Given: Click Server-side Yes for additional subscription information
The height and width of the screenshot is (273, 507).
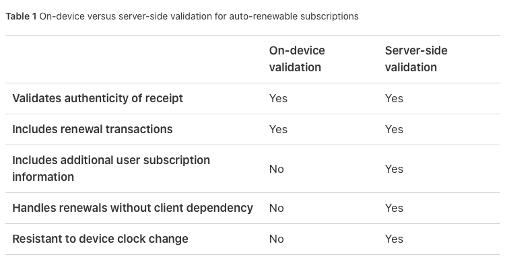Looking at the screenshot, I should pos(394,169).
